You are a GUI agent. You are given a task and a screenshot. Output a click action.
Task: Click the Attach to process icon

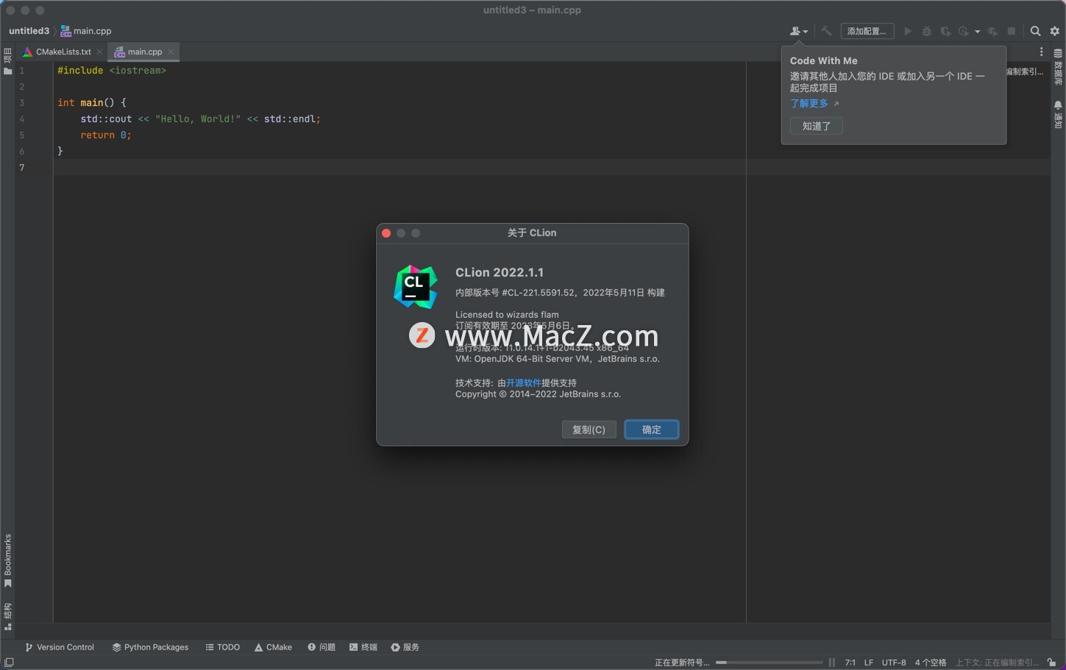click(x=992, y=31)
